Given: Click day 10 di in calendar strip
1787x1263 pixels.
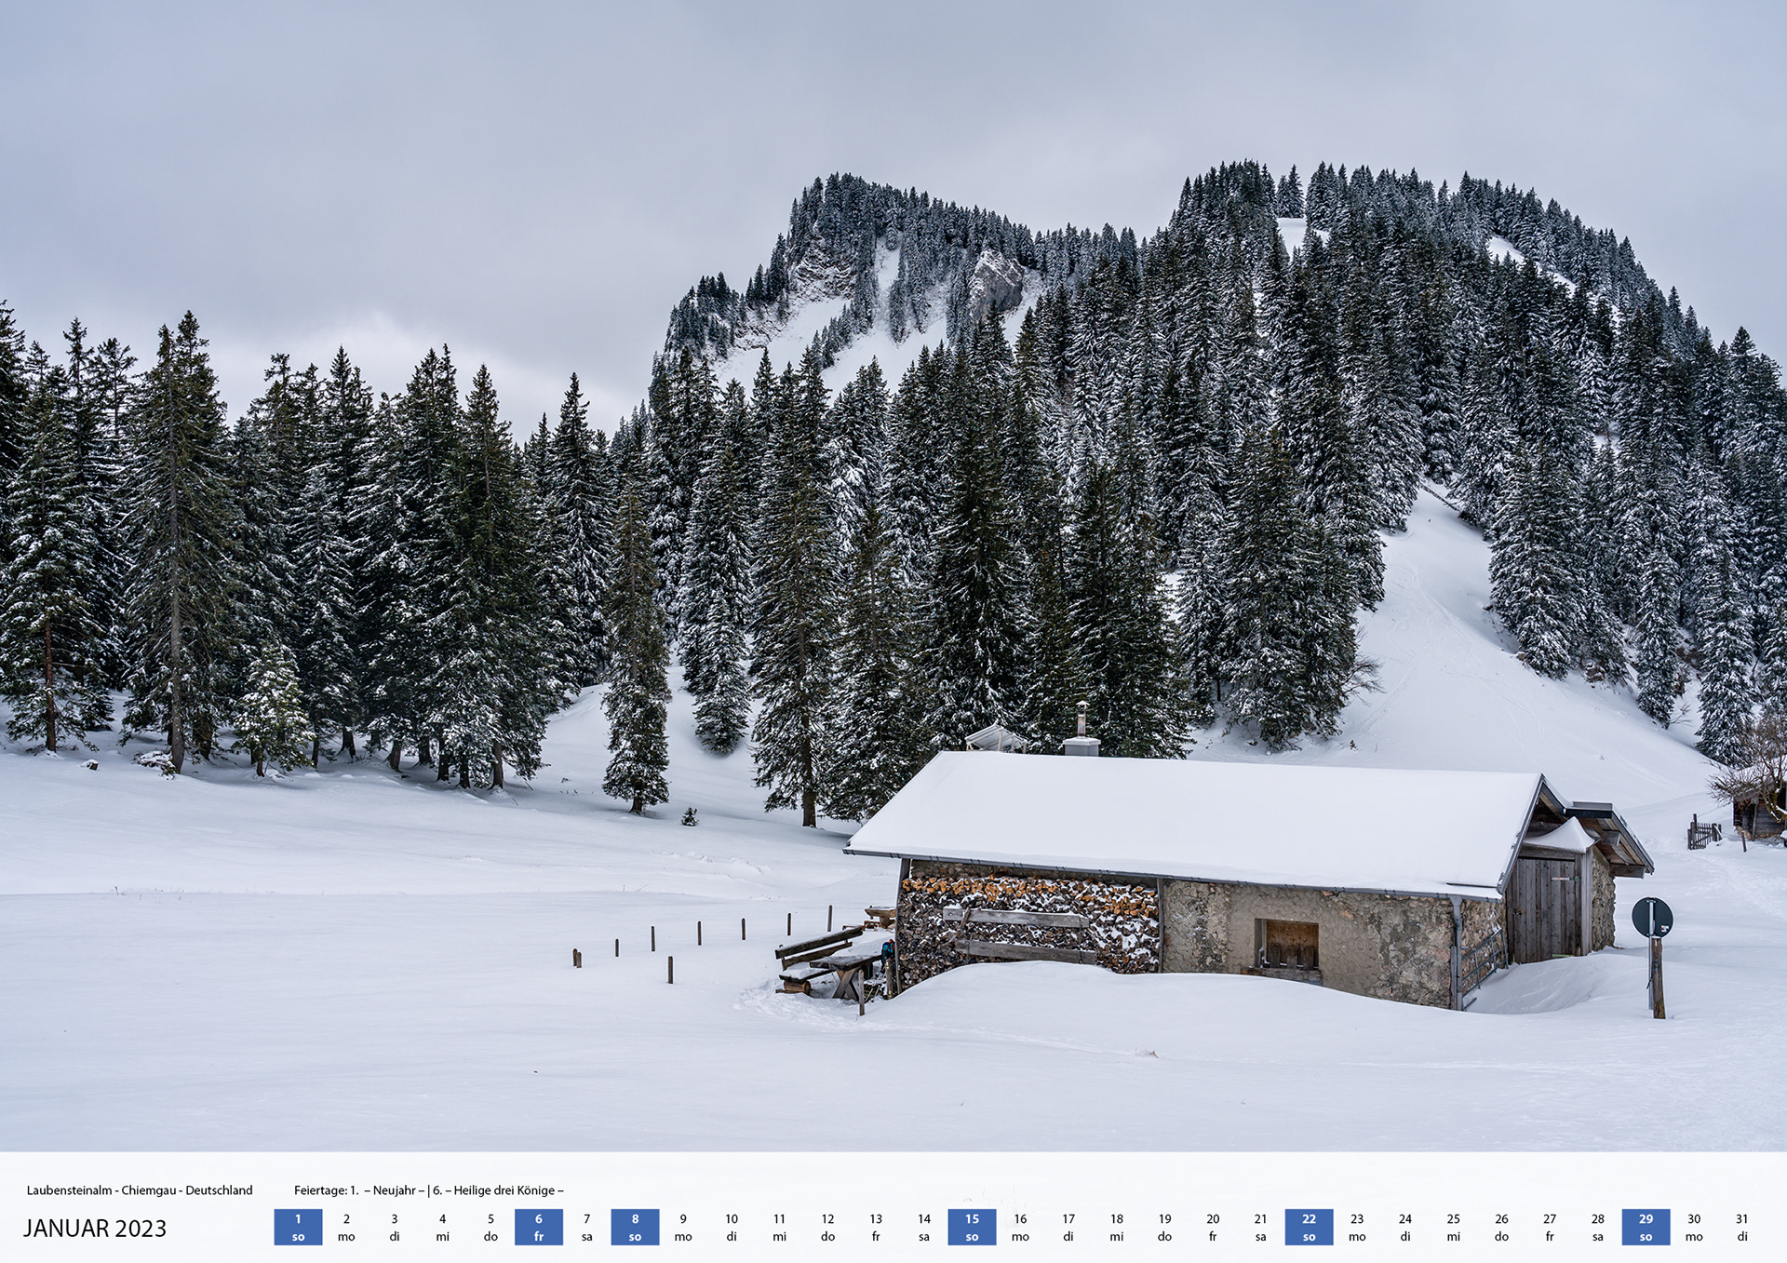Looking at the screenshot, I should [x=732, y=1227].
